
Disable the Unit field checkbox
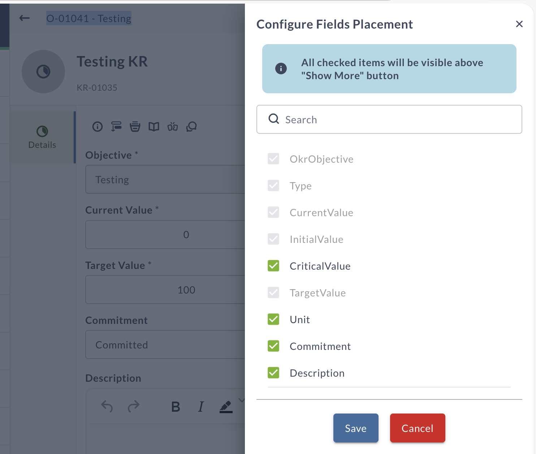(273, 319)
